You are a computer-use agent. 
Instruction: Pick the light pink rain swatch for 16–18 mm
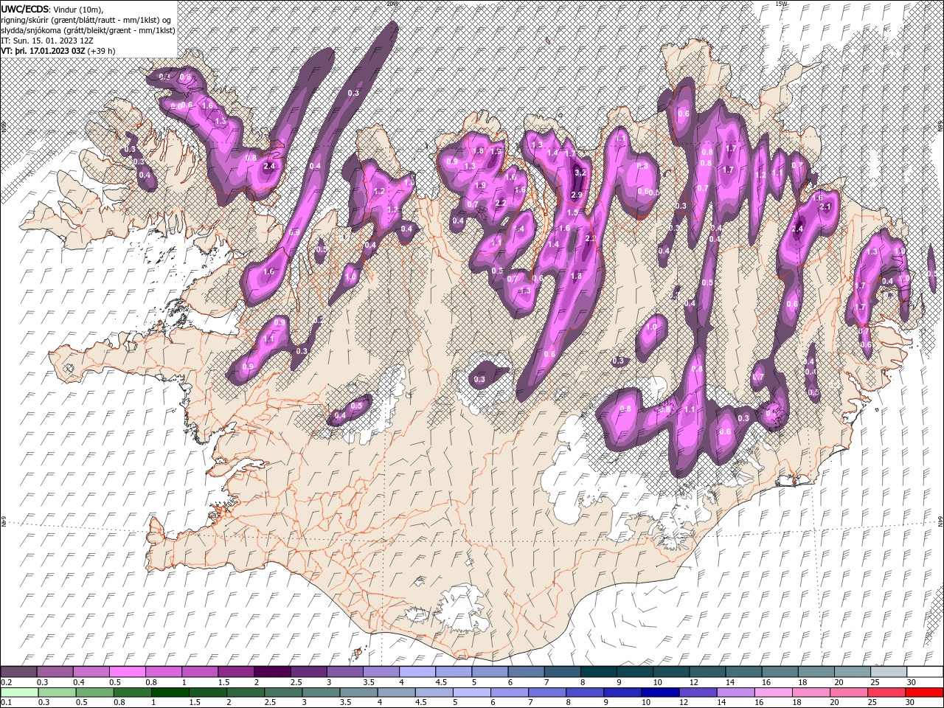(774, 693)
